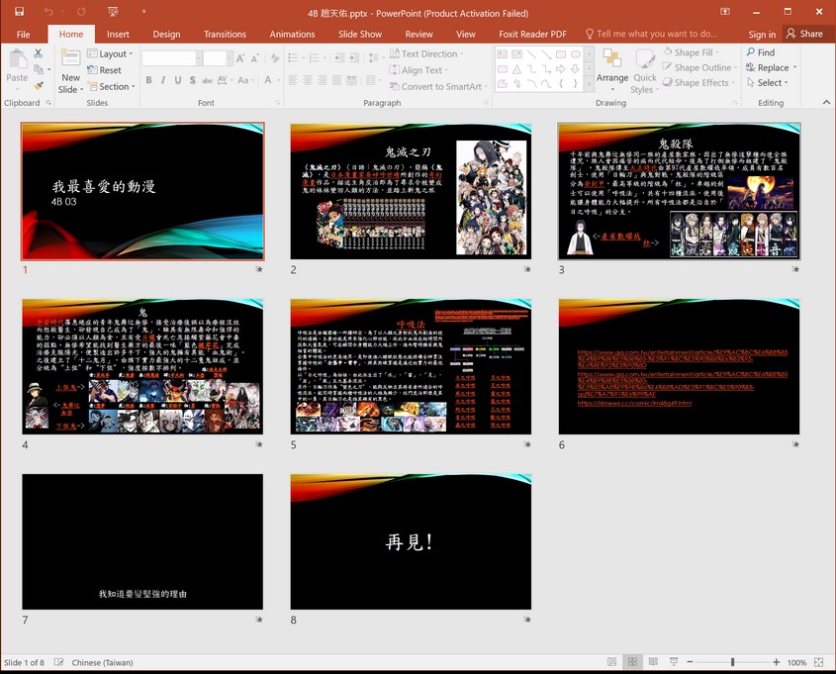Image resolution: width=836 pixels, height=674 pixels.
Task: Click Convert to SmartArt
Action: click(x=439, y=86)
